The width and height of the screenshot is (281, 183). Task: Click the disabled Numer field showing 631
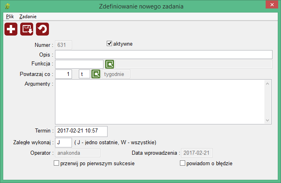[x=63, y=45]
